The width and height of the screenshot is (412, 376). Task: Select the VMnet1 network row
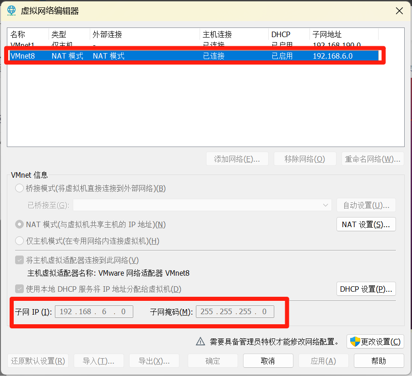[195, 44]
